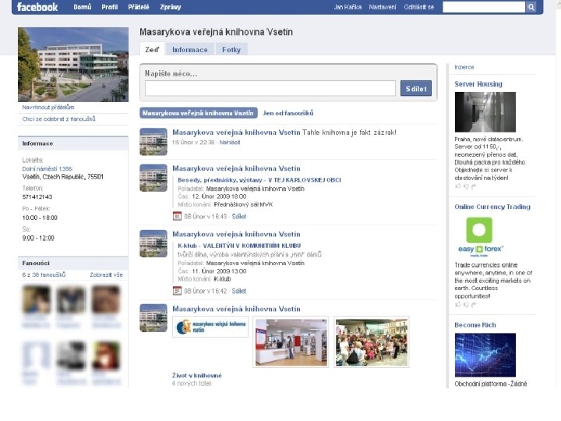Switch to the Fotky tab
The width and height of the screenshot is (561, 421).
tap(231, 49)
